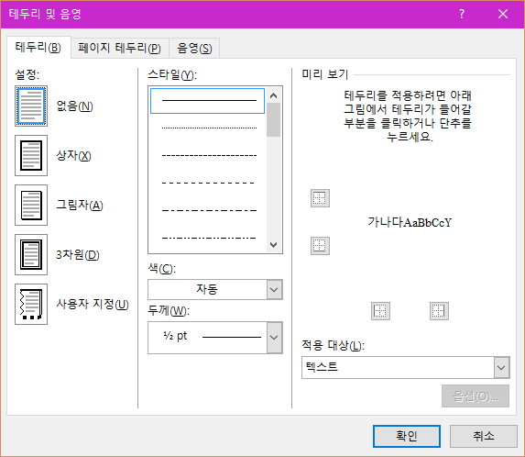
Task: Switch to the 페이지 테두리(P) tab
Action: 119,49
